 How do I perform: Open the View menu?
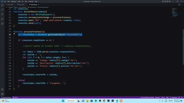click(19, 1)
